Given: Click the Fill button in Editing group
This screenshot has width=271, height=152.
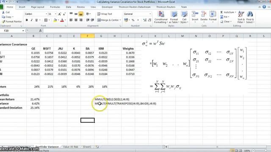Looking at the screenshot, I should click(225, 17).
